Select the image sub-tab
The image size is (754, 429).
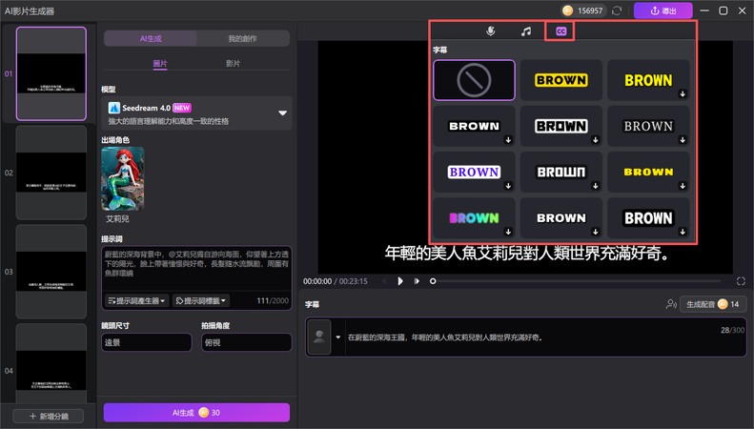click(x=160, y=64)
